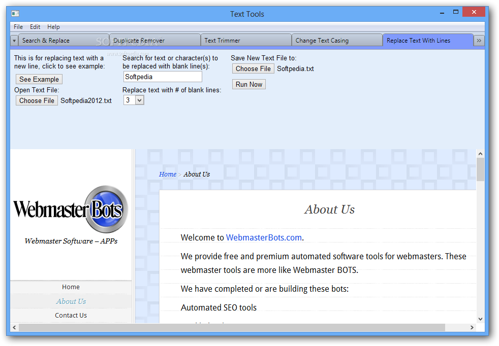Viewport: 499px width, 346px height.
Task: Click the Text Tools app icon in title bar
Action: click(x=15, y=13)
